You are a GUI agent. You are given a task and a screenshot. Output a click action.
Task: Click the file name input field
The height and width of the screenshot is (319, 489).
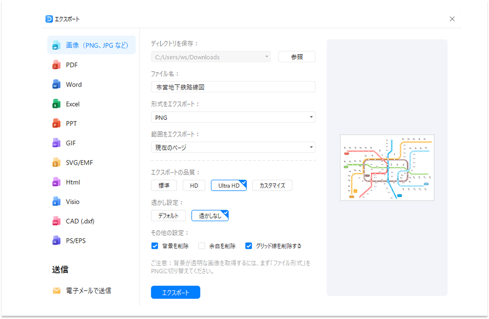pyautogui.click(x=233, y=87)
